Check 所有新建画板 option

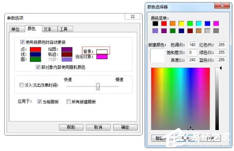(x=68, y=102)
